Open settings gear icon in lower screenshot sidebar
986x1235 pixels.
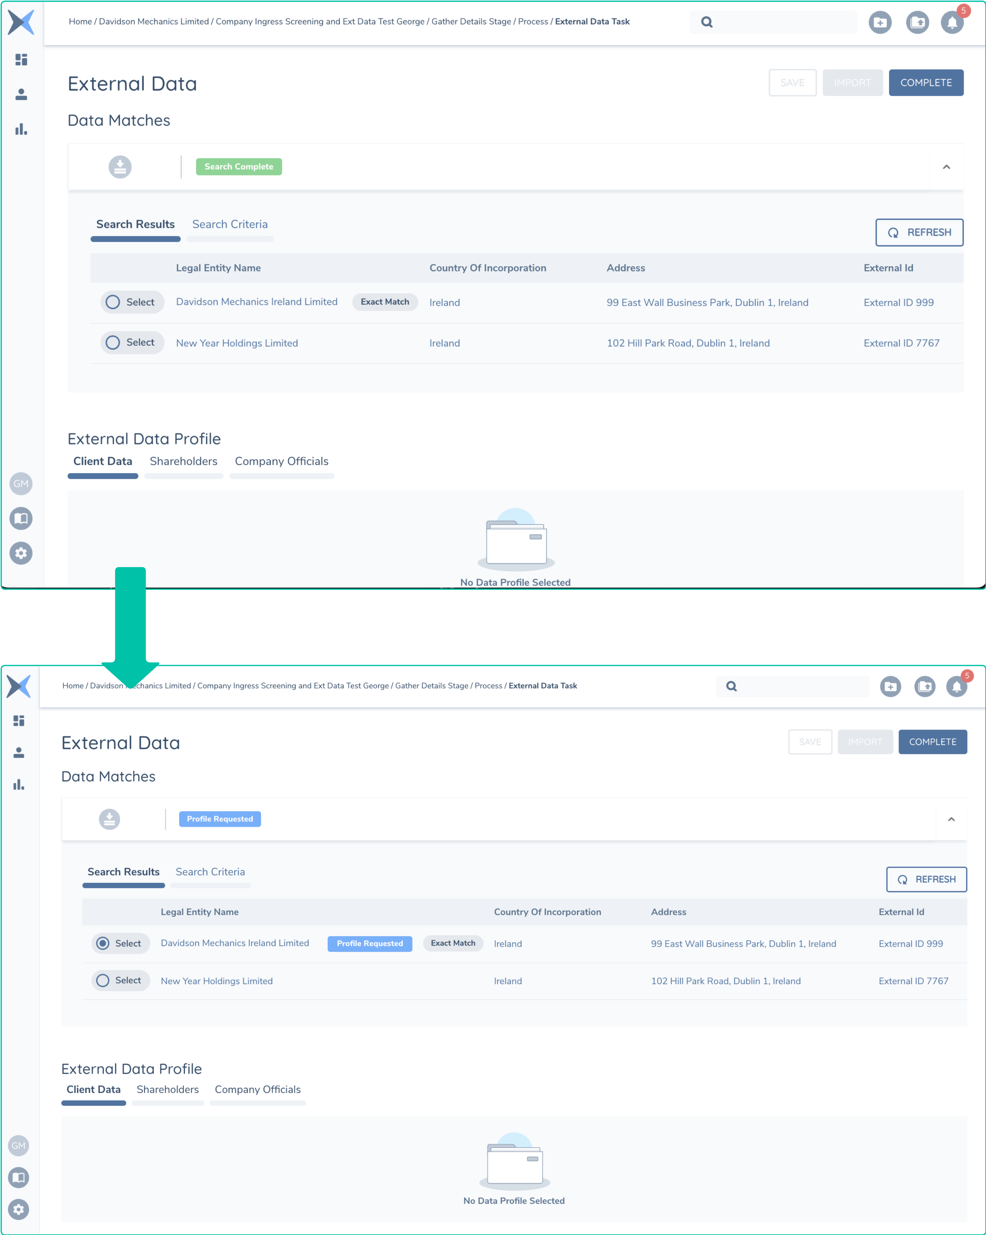pos(19,1209)
